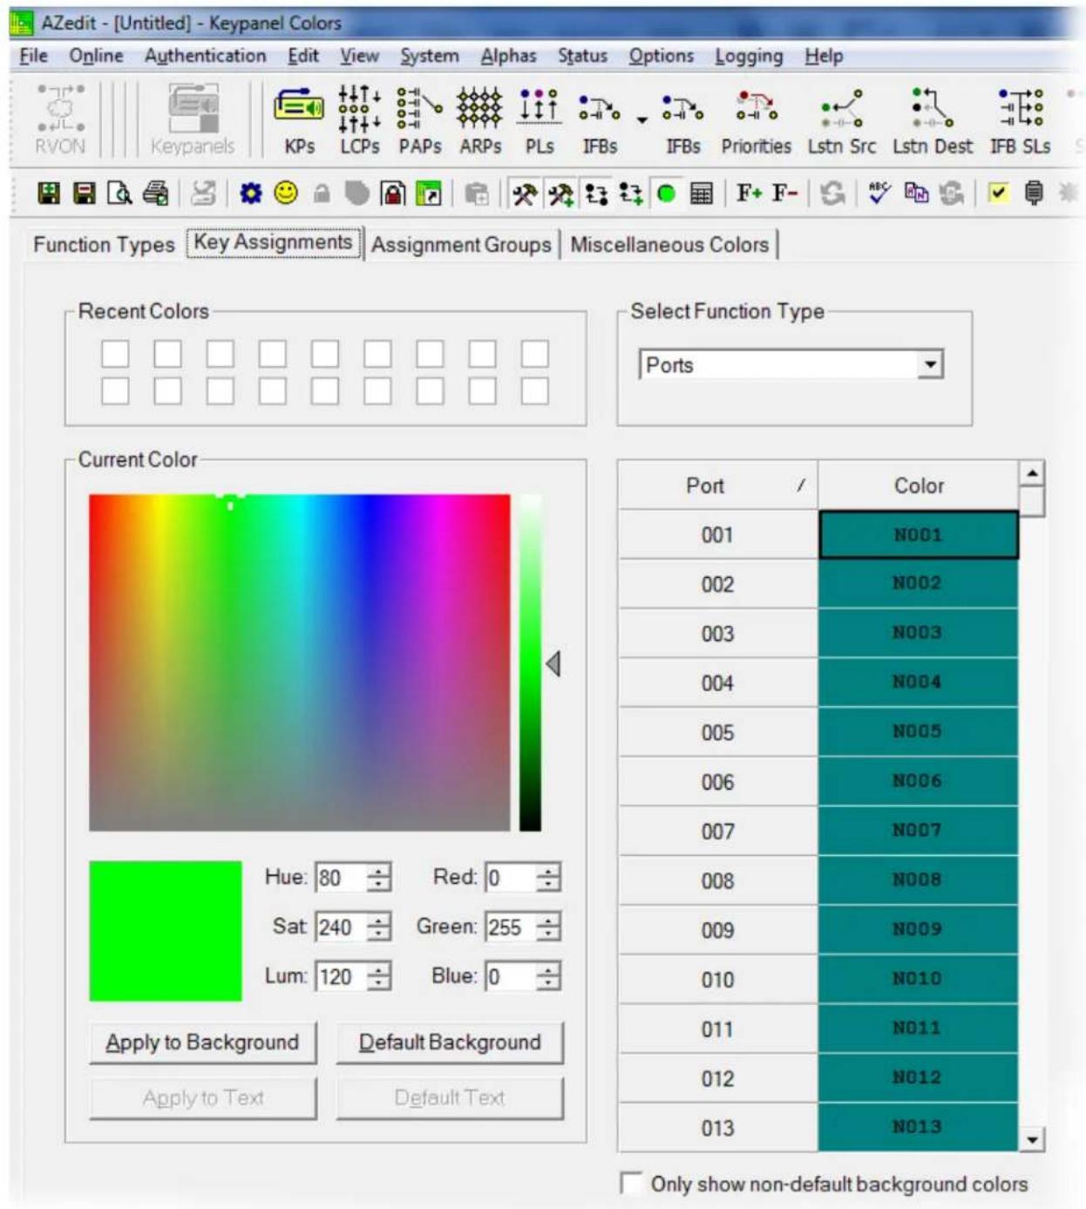
Task: Click the red floppy disk icon
Action: (84, 193)
